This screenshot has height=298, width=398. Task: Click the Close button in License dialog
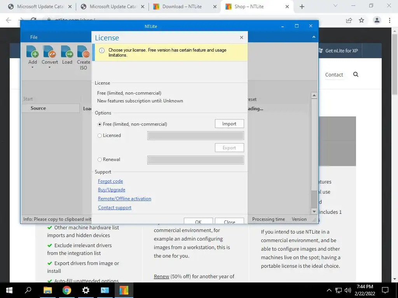point(229,221)
